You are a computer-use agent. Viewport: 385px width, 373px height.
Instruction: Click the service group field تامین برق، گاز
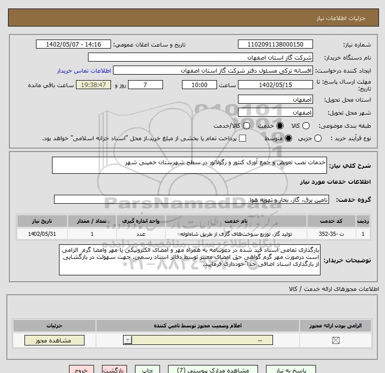coord(191,199)
